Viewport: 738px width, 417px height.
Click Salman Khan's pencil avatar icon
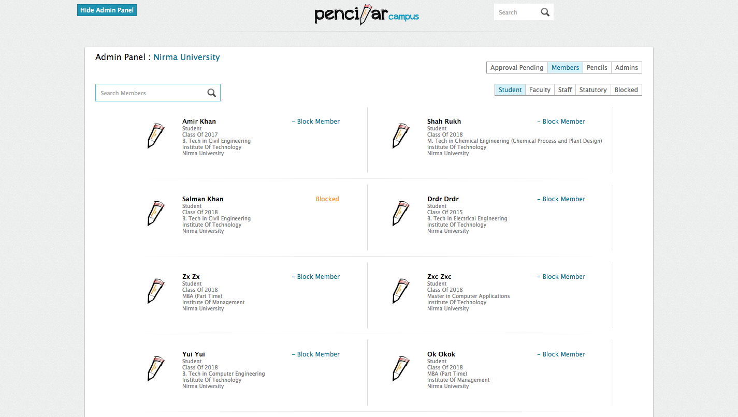(155, 214)
